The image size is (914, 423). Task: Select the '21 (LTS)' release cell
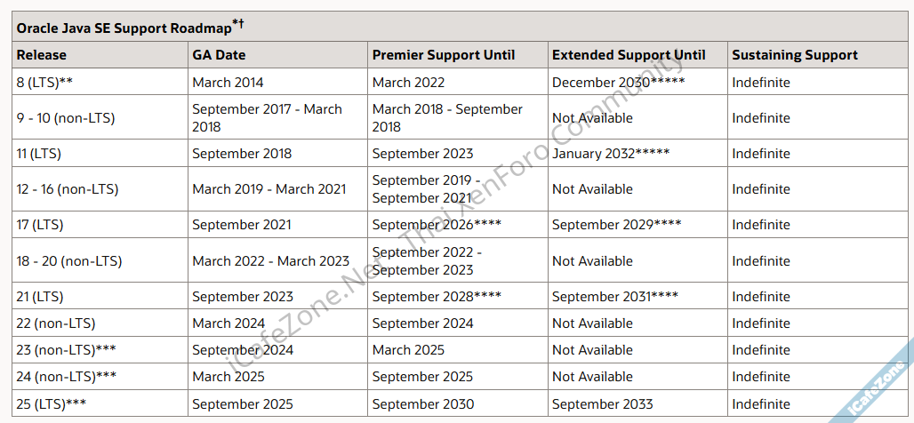pyautogui.click(x=40, y=297)
